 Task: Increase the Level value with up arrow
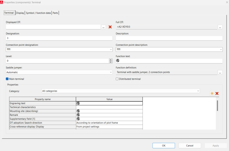111,60
